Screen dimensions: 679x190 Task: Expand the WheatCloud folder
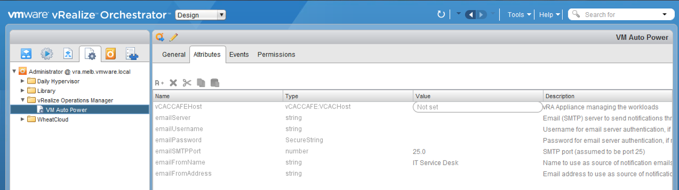click(x=22, y=119)
